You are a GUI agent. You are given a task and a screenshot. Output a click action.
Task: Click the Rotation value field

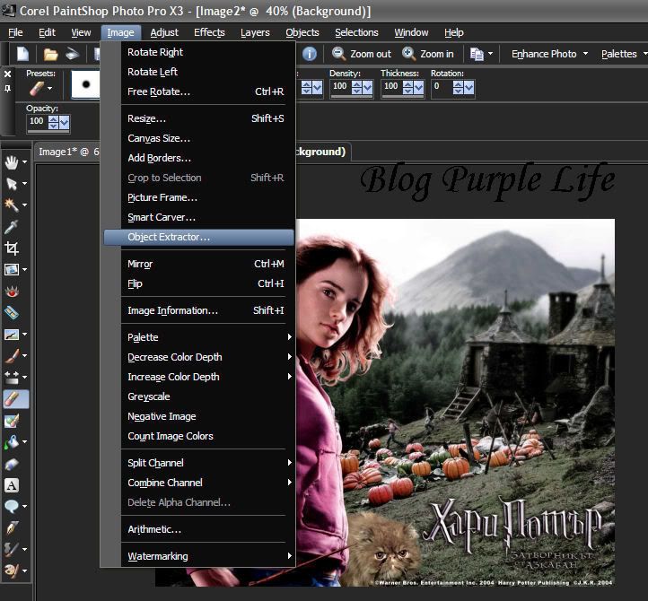pos(442,86)
